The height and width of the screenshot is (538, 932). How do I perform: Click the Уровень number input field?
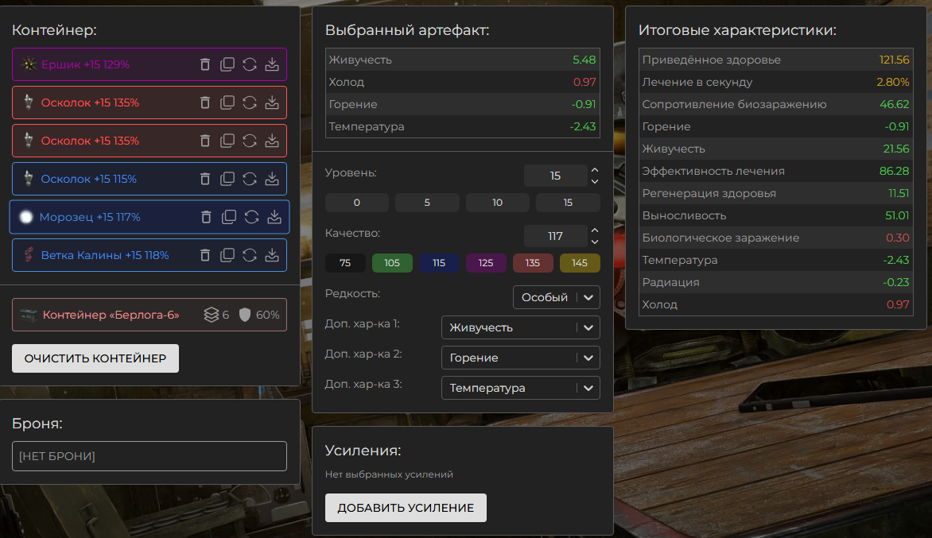click(555, 176)
